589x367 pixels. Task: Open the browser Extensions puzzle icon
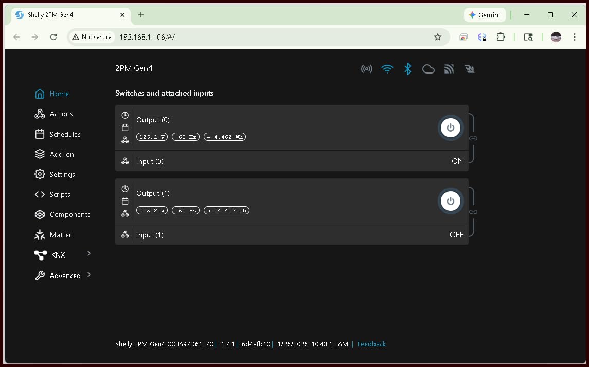(x=501, y=37)
